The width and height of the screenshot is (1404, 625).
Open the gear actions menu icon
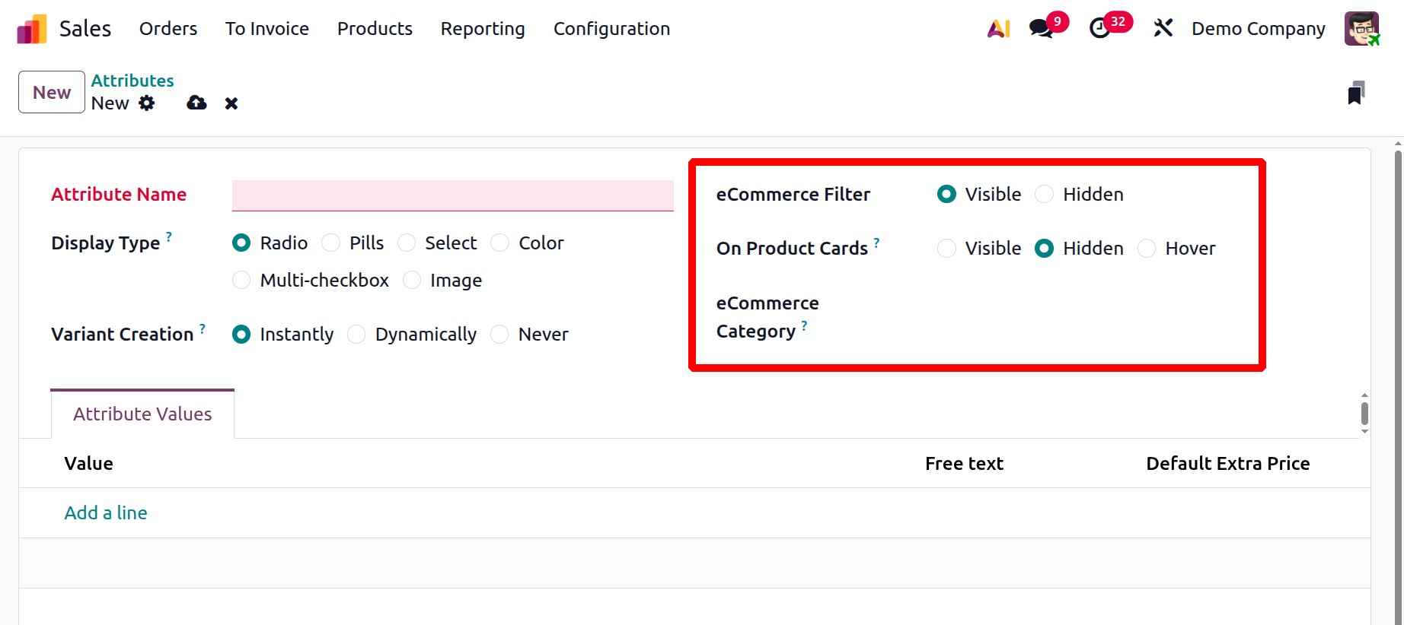coord(147,103)
